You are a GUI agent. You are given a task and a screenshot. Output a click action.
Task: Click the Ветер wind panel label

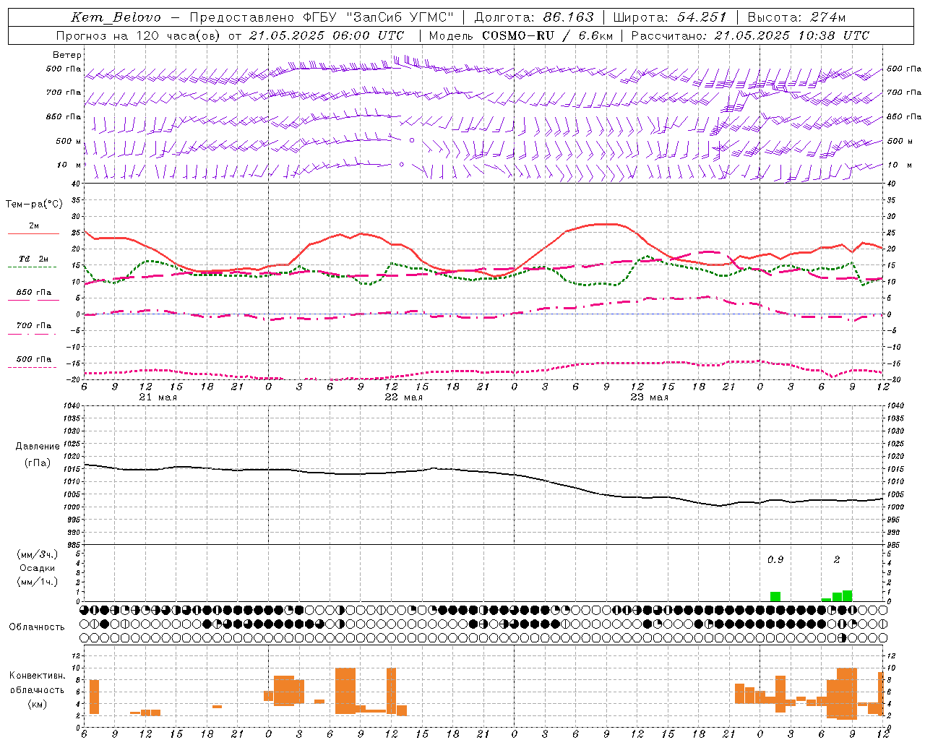[x=67, y=55]
